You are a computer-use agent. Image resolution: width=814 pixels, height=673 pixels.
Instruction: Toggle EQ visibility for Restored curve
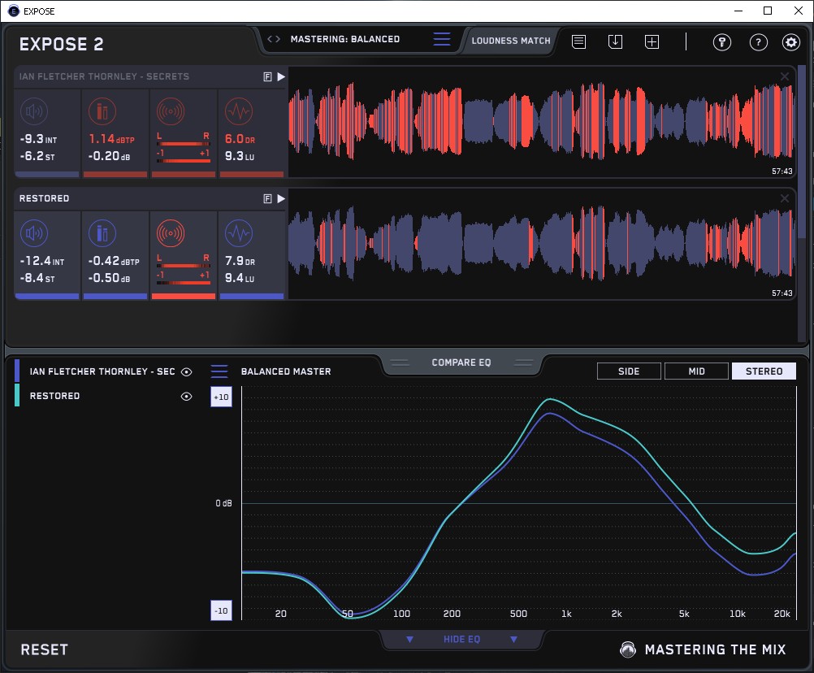click(187, 396)
